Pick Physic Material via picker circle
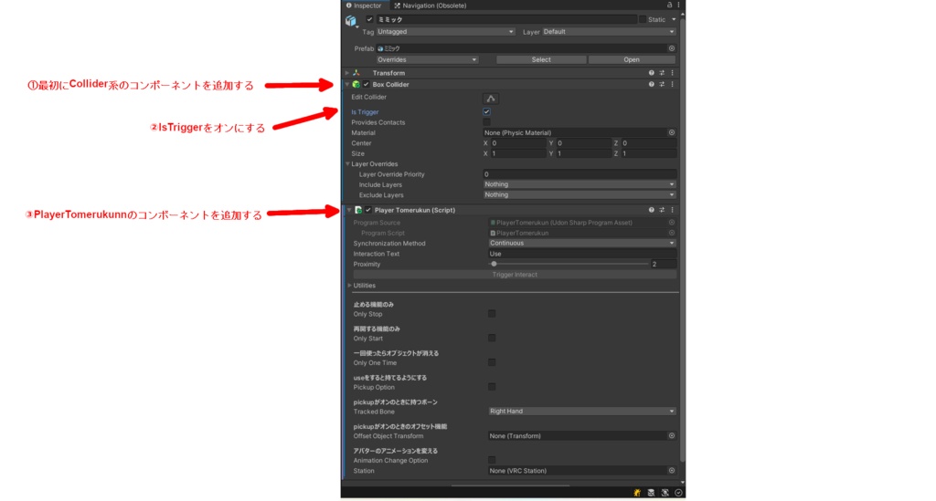Image resolution: width=936 pixels, height=501 pixels. coord(672,133)
